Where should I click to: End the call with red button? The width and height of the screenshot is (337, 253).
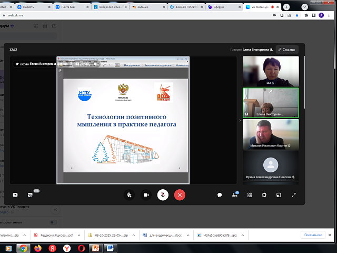click(180, 194)
